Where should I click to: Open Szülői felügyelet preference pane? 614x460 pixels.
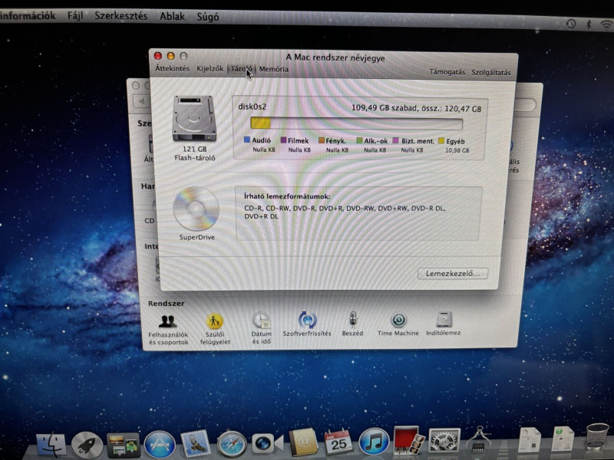215,330
